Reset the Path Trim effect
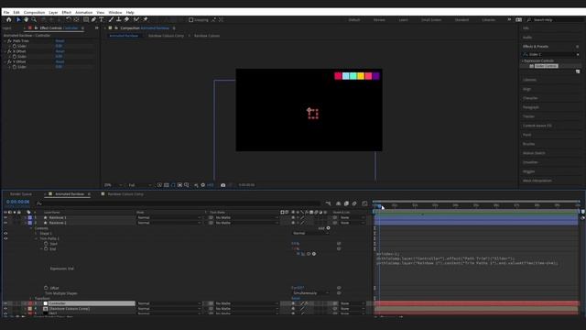Screen dimensions: 586x330 [x=60, y=40]
